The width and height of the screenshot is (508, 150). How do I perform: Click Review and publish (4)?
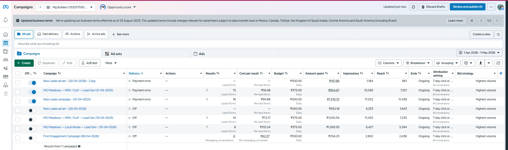pos(468,7)
